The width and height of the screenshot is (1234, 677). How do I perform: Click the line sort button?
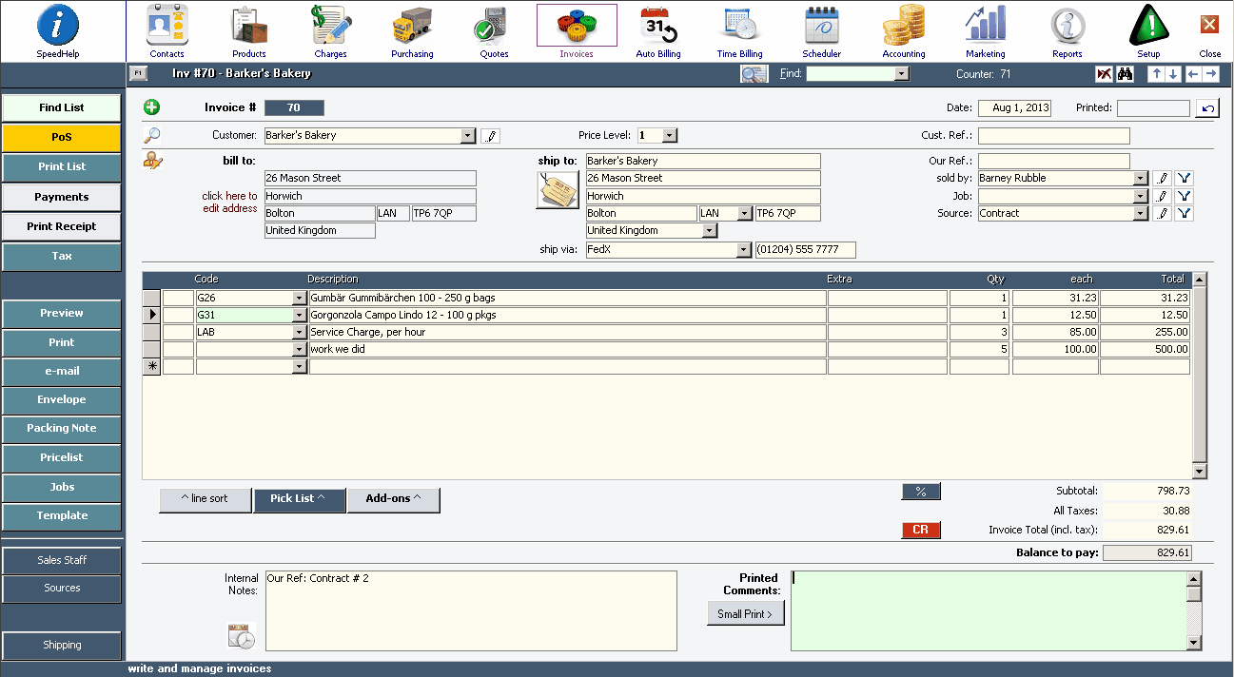(x=206, y=499)
